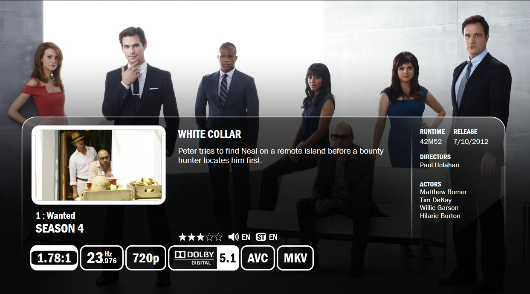The height and width of the screenshot is (294, 530).
Task: Click the episode title 1 : Wanted
Action: tap(55, 215)
